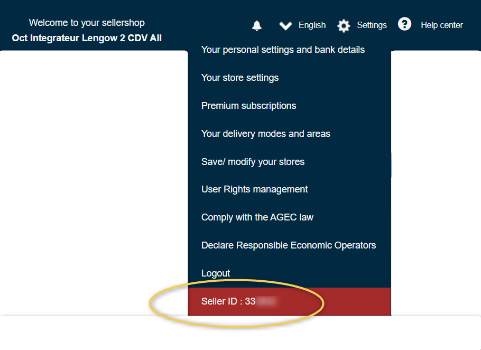The width and height of the screenshot is (481, 350).
Task: Click the Settings gear icon
Action: 344,25
